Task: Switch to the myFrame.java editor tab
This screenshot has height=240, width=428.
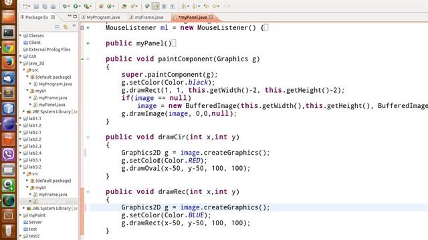Action: pyautogui.click(x=148, y=17)
